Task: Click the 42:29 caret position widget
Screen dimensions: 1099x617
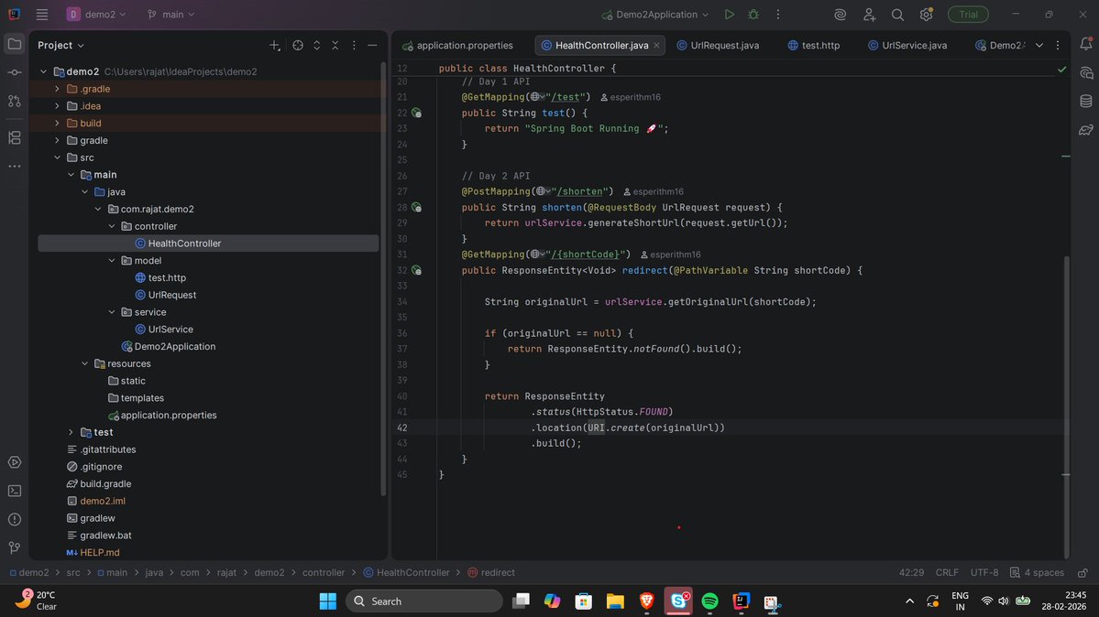Action: coord(911,573)
